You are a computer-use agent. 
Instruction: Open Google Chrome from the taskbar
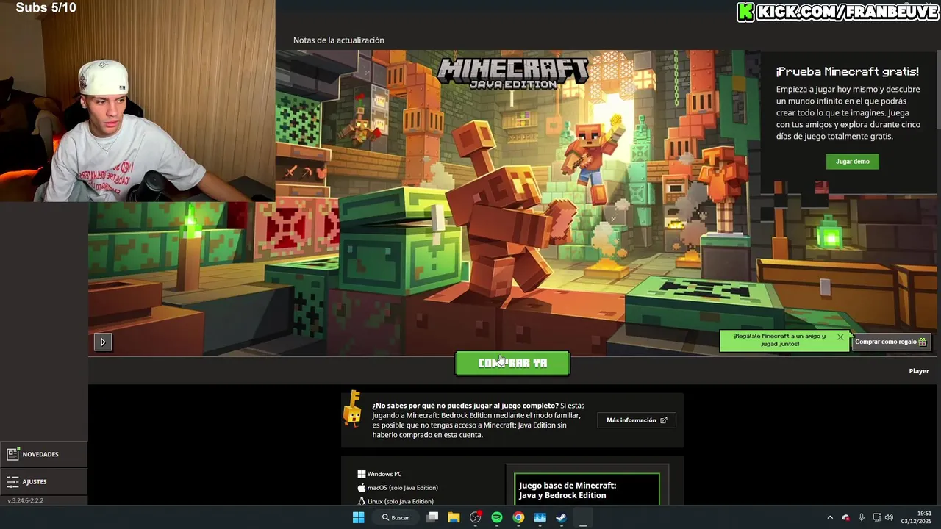(518, 517)
